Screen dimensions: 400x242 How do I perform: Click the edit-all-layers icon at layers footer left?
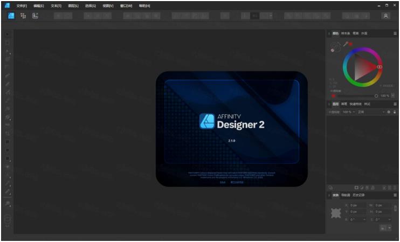[x=330, y=188]
